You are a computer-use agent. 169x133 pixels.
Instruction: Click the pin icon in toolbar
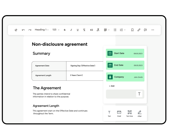point(16,30)
